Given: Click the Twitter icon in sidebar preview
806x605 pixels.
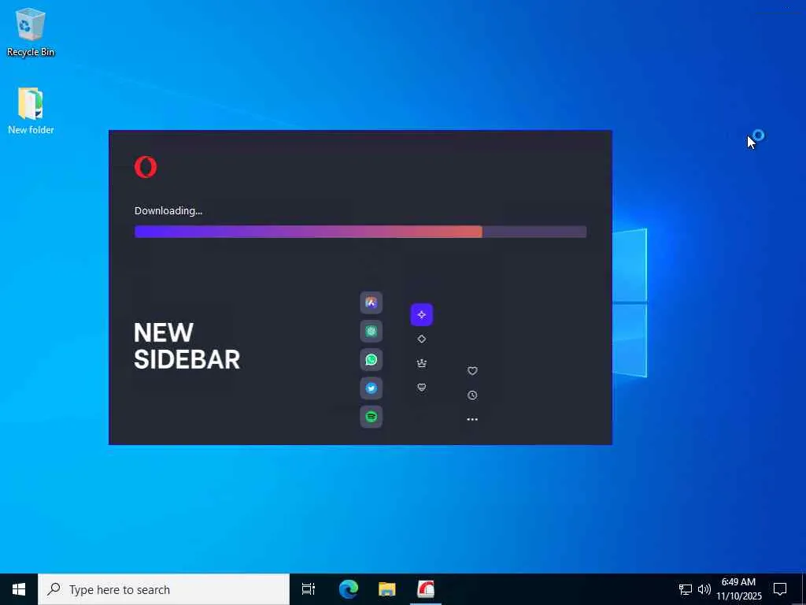Looking at the screenshot, I should coord(372,388).
